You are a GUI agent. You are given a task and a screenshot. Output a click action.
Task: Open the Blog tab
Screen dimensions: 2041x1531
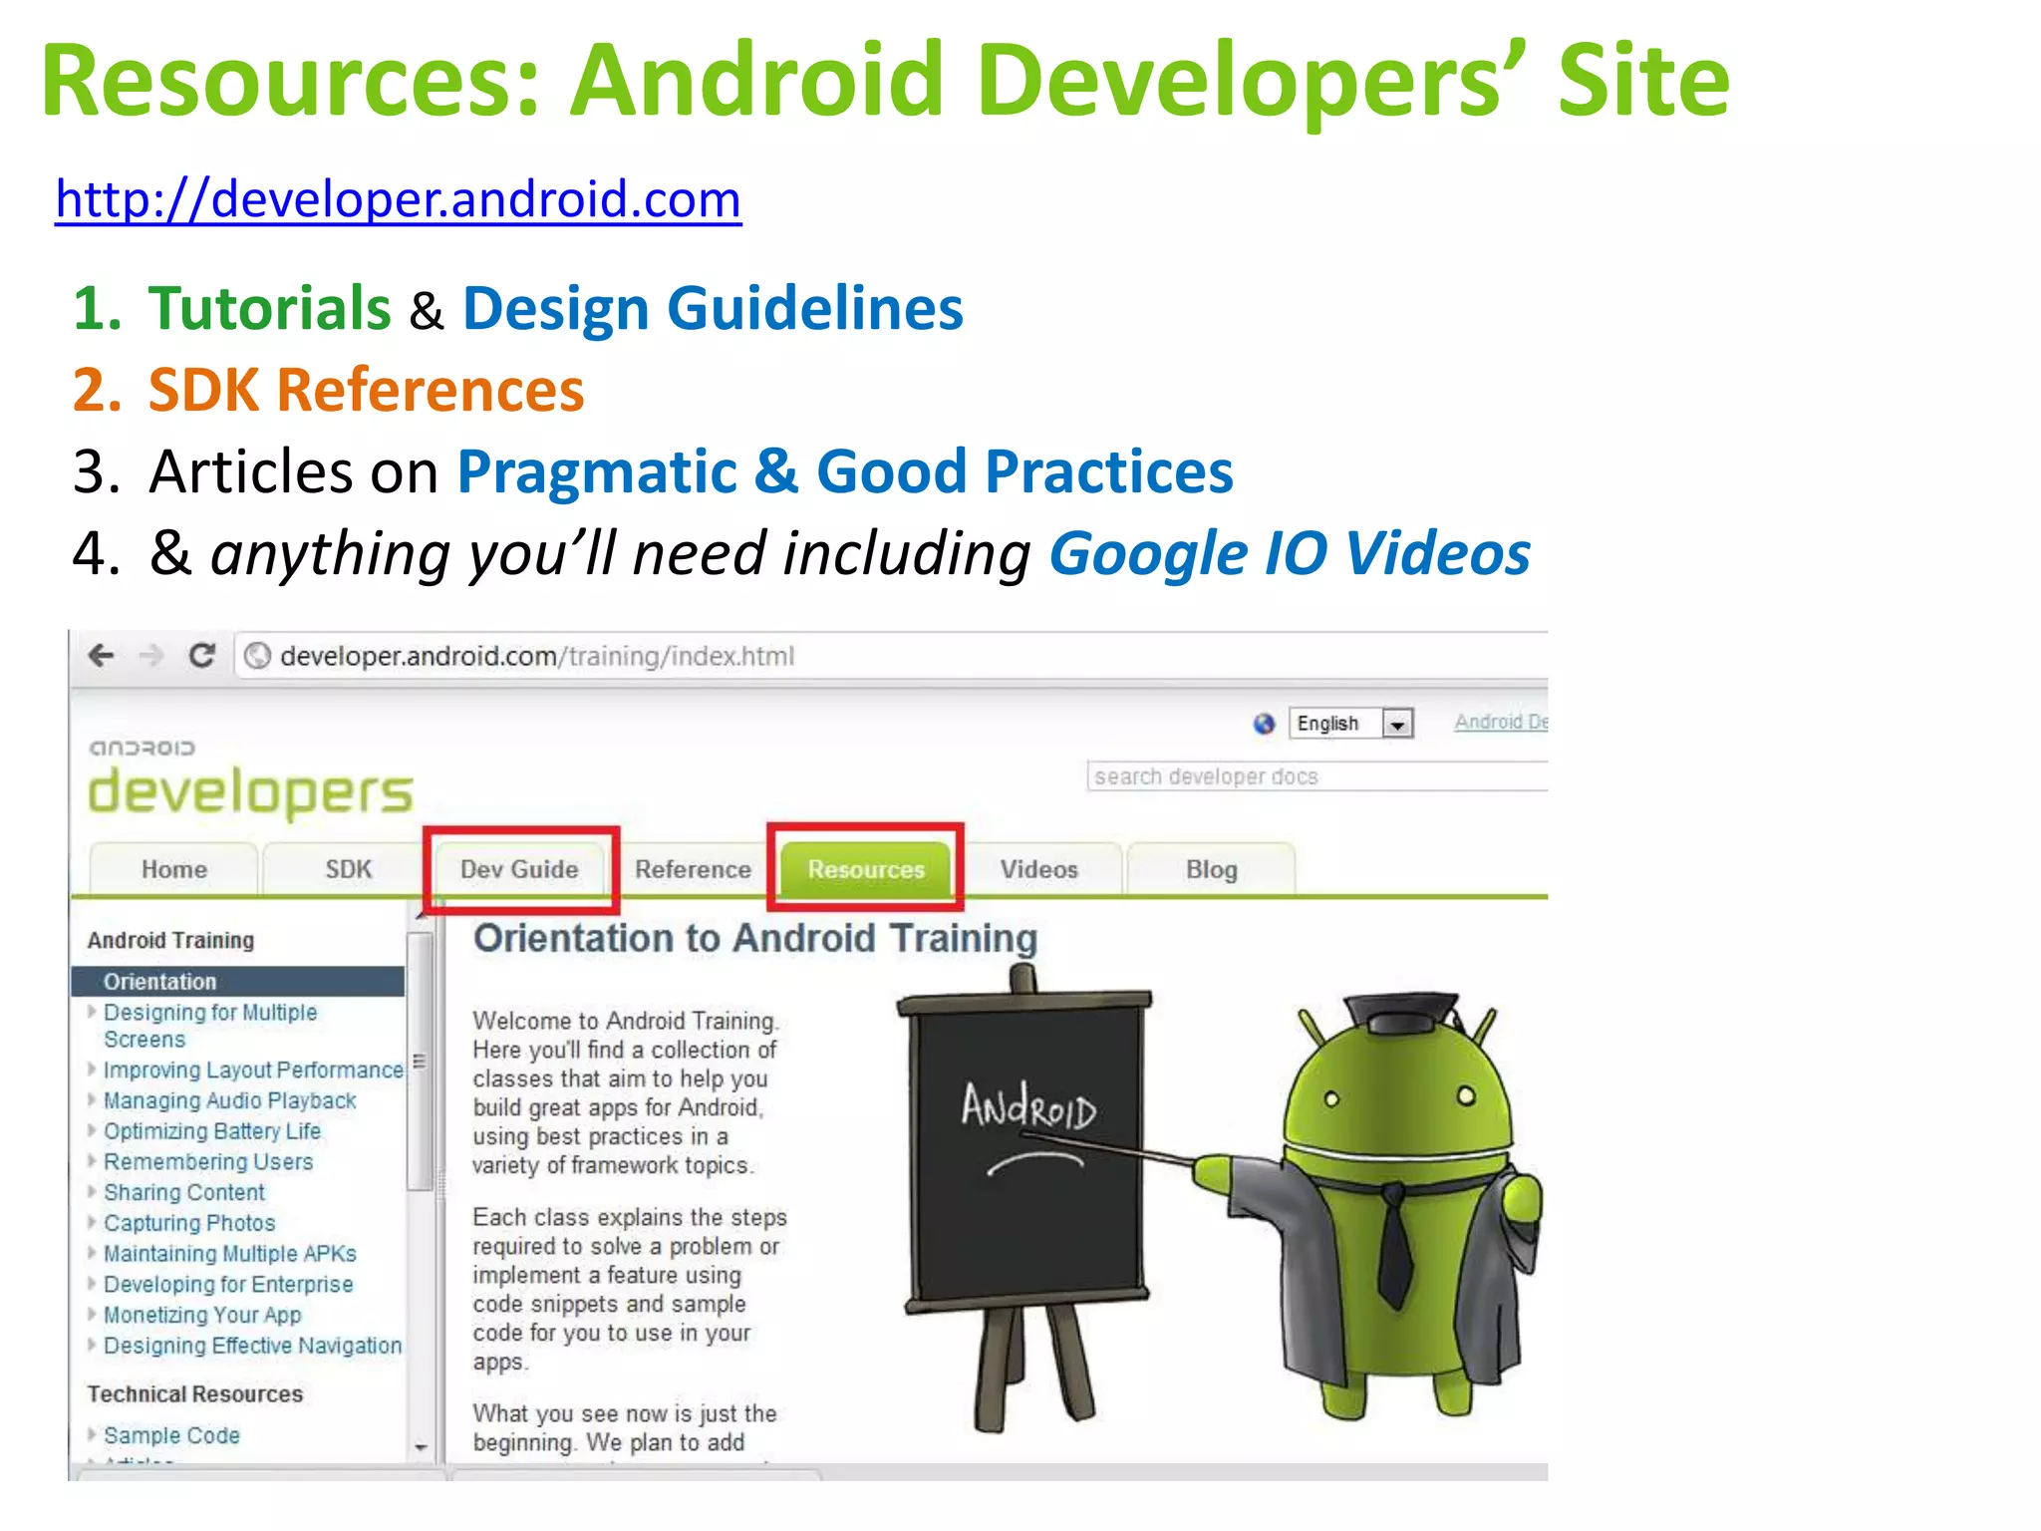pyautogui.click(x=1212, y=869)
